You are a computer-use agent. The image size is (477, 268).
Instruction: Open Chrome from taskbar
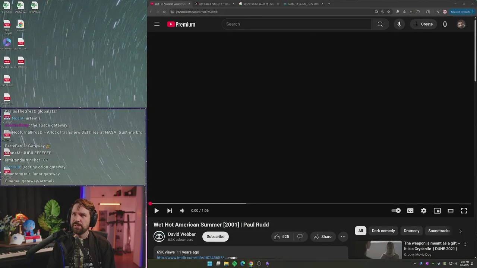(x=251, y=264)
